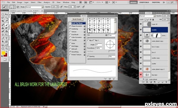Image resolution: width=178 pixels, height=108 pixels.
Task: Select the Type tool
Action: tap(7, 38)
